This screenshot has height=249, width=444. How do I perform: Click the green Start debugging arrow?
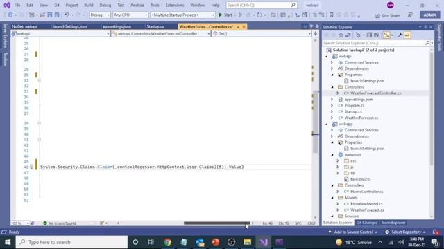[221, 15]
